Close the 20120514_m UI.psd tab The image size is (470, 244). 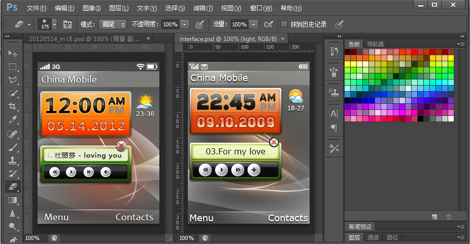[148, 38]
